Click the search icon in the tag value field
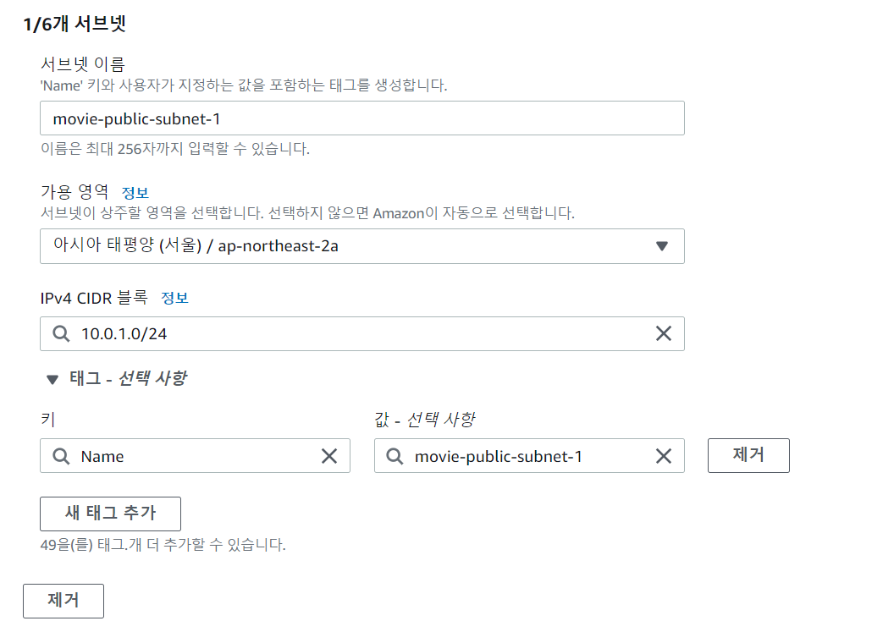 pos(396,456)
